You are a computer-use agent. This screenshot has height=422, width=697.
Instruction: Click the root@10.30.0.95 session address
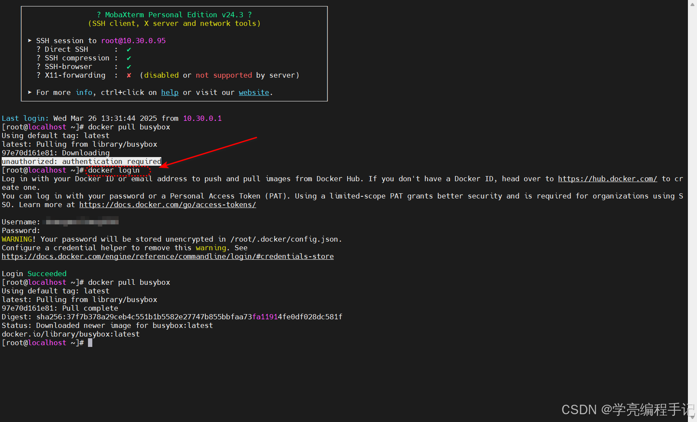point(133,41)
